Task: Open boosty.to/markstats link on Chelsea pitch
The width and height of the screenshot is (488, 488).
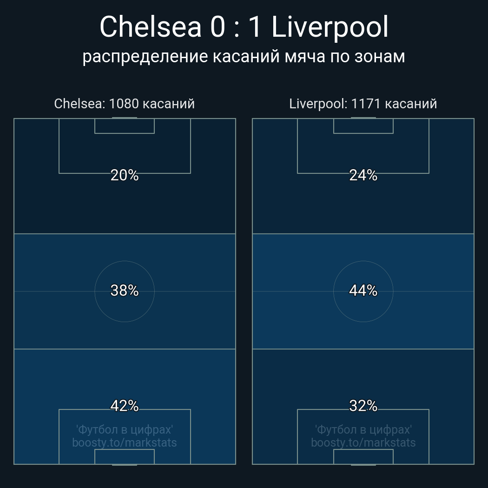Action: pyautogui.click(x=125, y=443)
